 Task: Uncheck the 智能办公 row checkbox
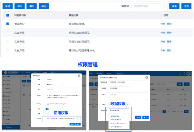click(x=7, y=24)
